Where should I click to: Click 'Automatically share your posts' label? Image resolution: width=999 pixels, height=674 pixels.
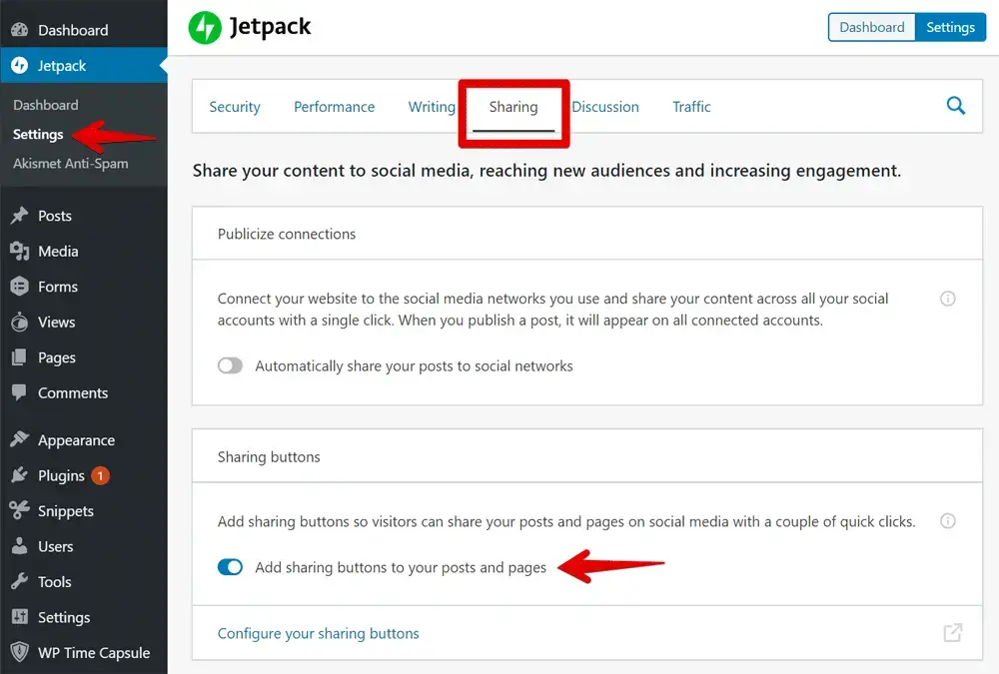tap(415, 365)
